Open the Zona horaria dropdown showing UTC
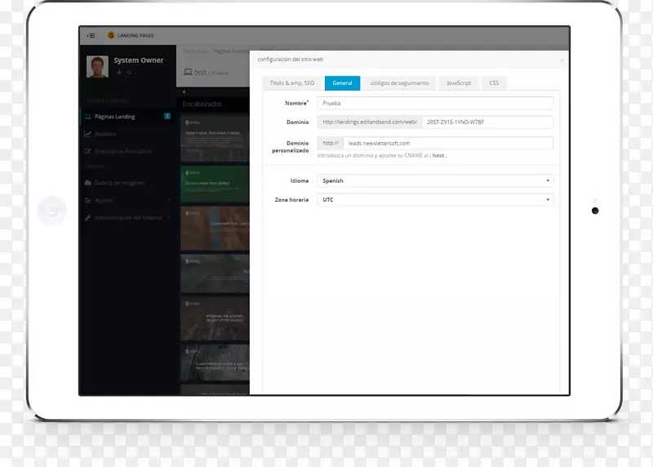Screen dimensions: 653x467 [435, 200]
